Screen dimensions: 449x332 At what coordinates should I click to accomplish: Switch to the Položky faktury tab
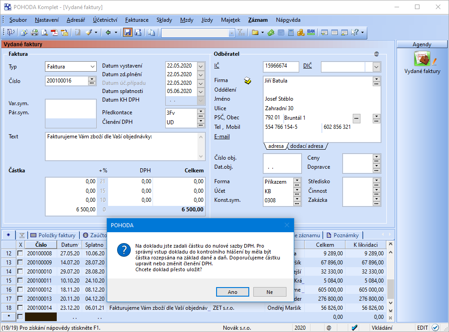coord(53,235)
